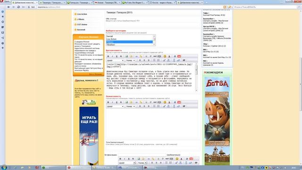Align text right in short news toolbar
This screenshot has height=170, width=302.
[x=149, y=60]
